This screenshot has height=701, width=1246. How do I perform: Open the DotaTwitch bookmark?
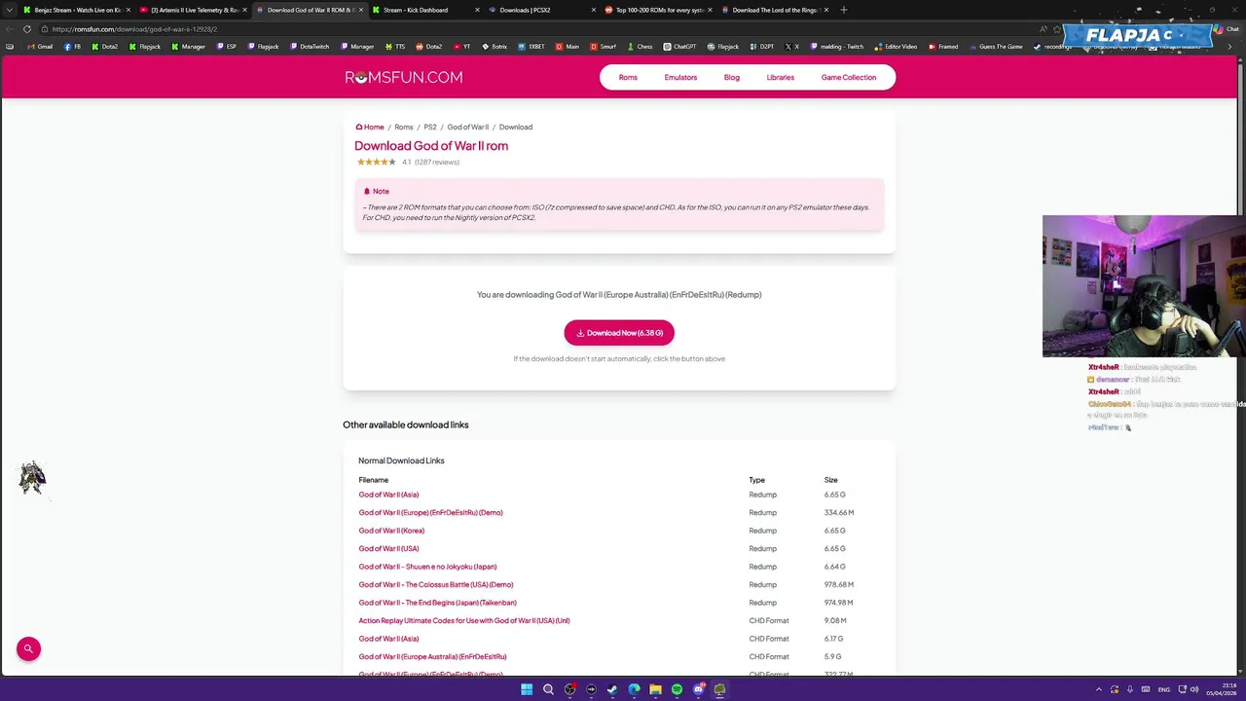310,47
